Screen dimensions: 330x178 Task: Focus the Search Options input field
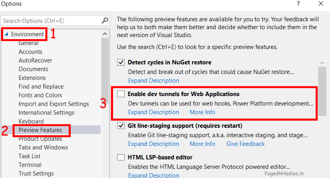coord(51,21)
